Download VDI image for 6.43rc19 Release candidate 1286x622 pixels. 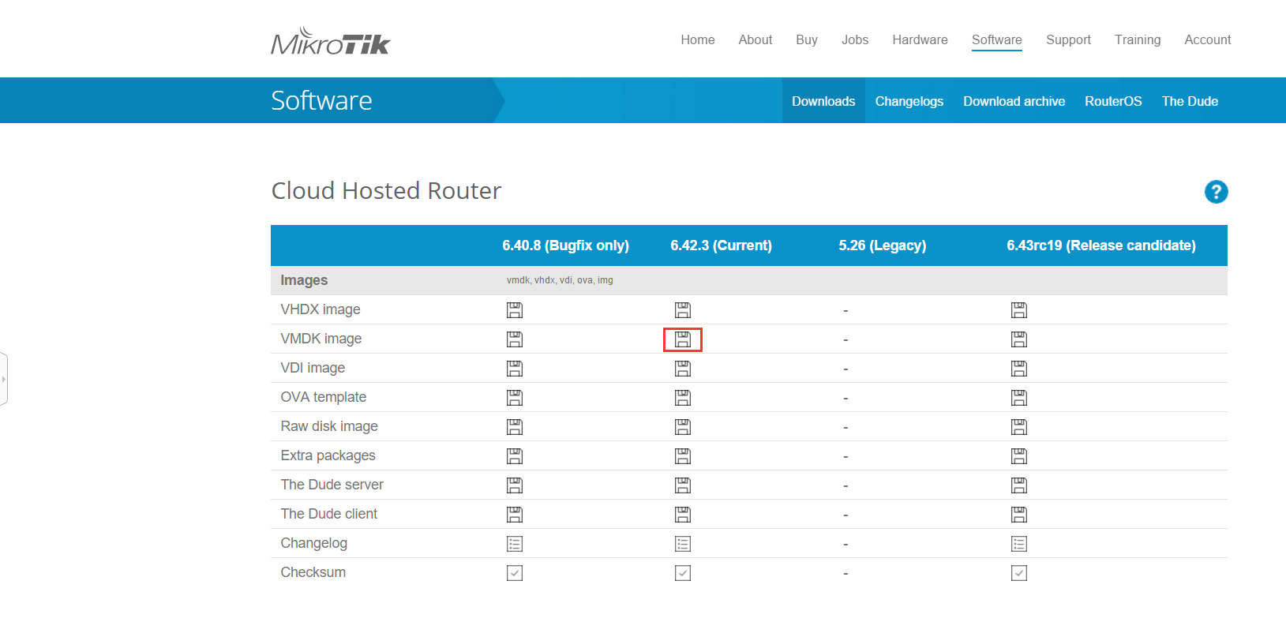[x=1019, y=369]
